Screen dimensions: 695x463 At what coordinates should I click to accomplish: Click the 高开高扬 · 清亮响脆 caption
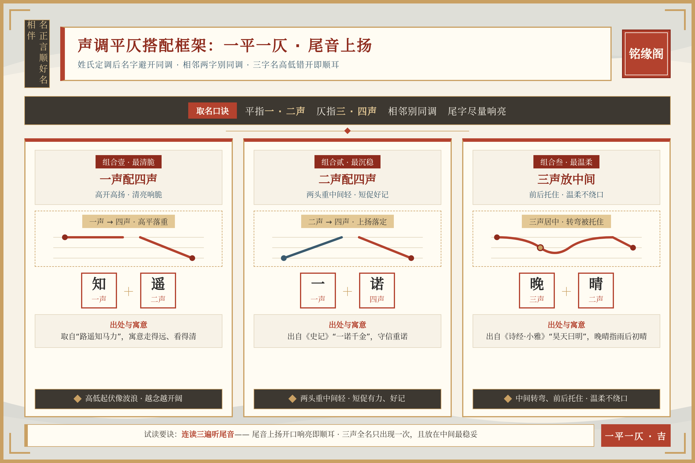[129, 194]
